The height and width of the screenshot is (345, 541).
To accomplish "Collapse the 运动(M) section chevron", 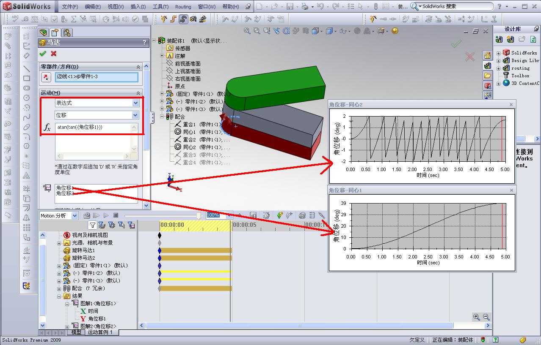I will [138, 93].
